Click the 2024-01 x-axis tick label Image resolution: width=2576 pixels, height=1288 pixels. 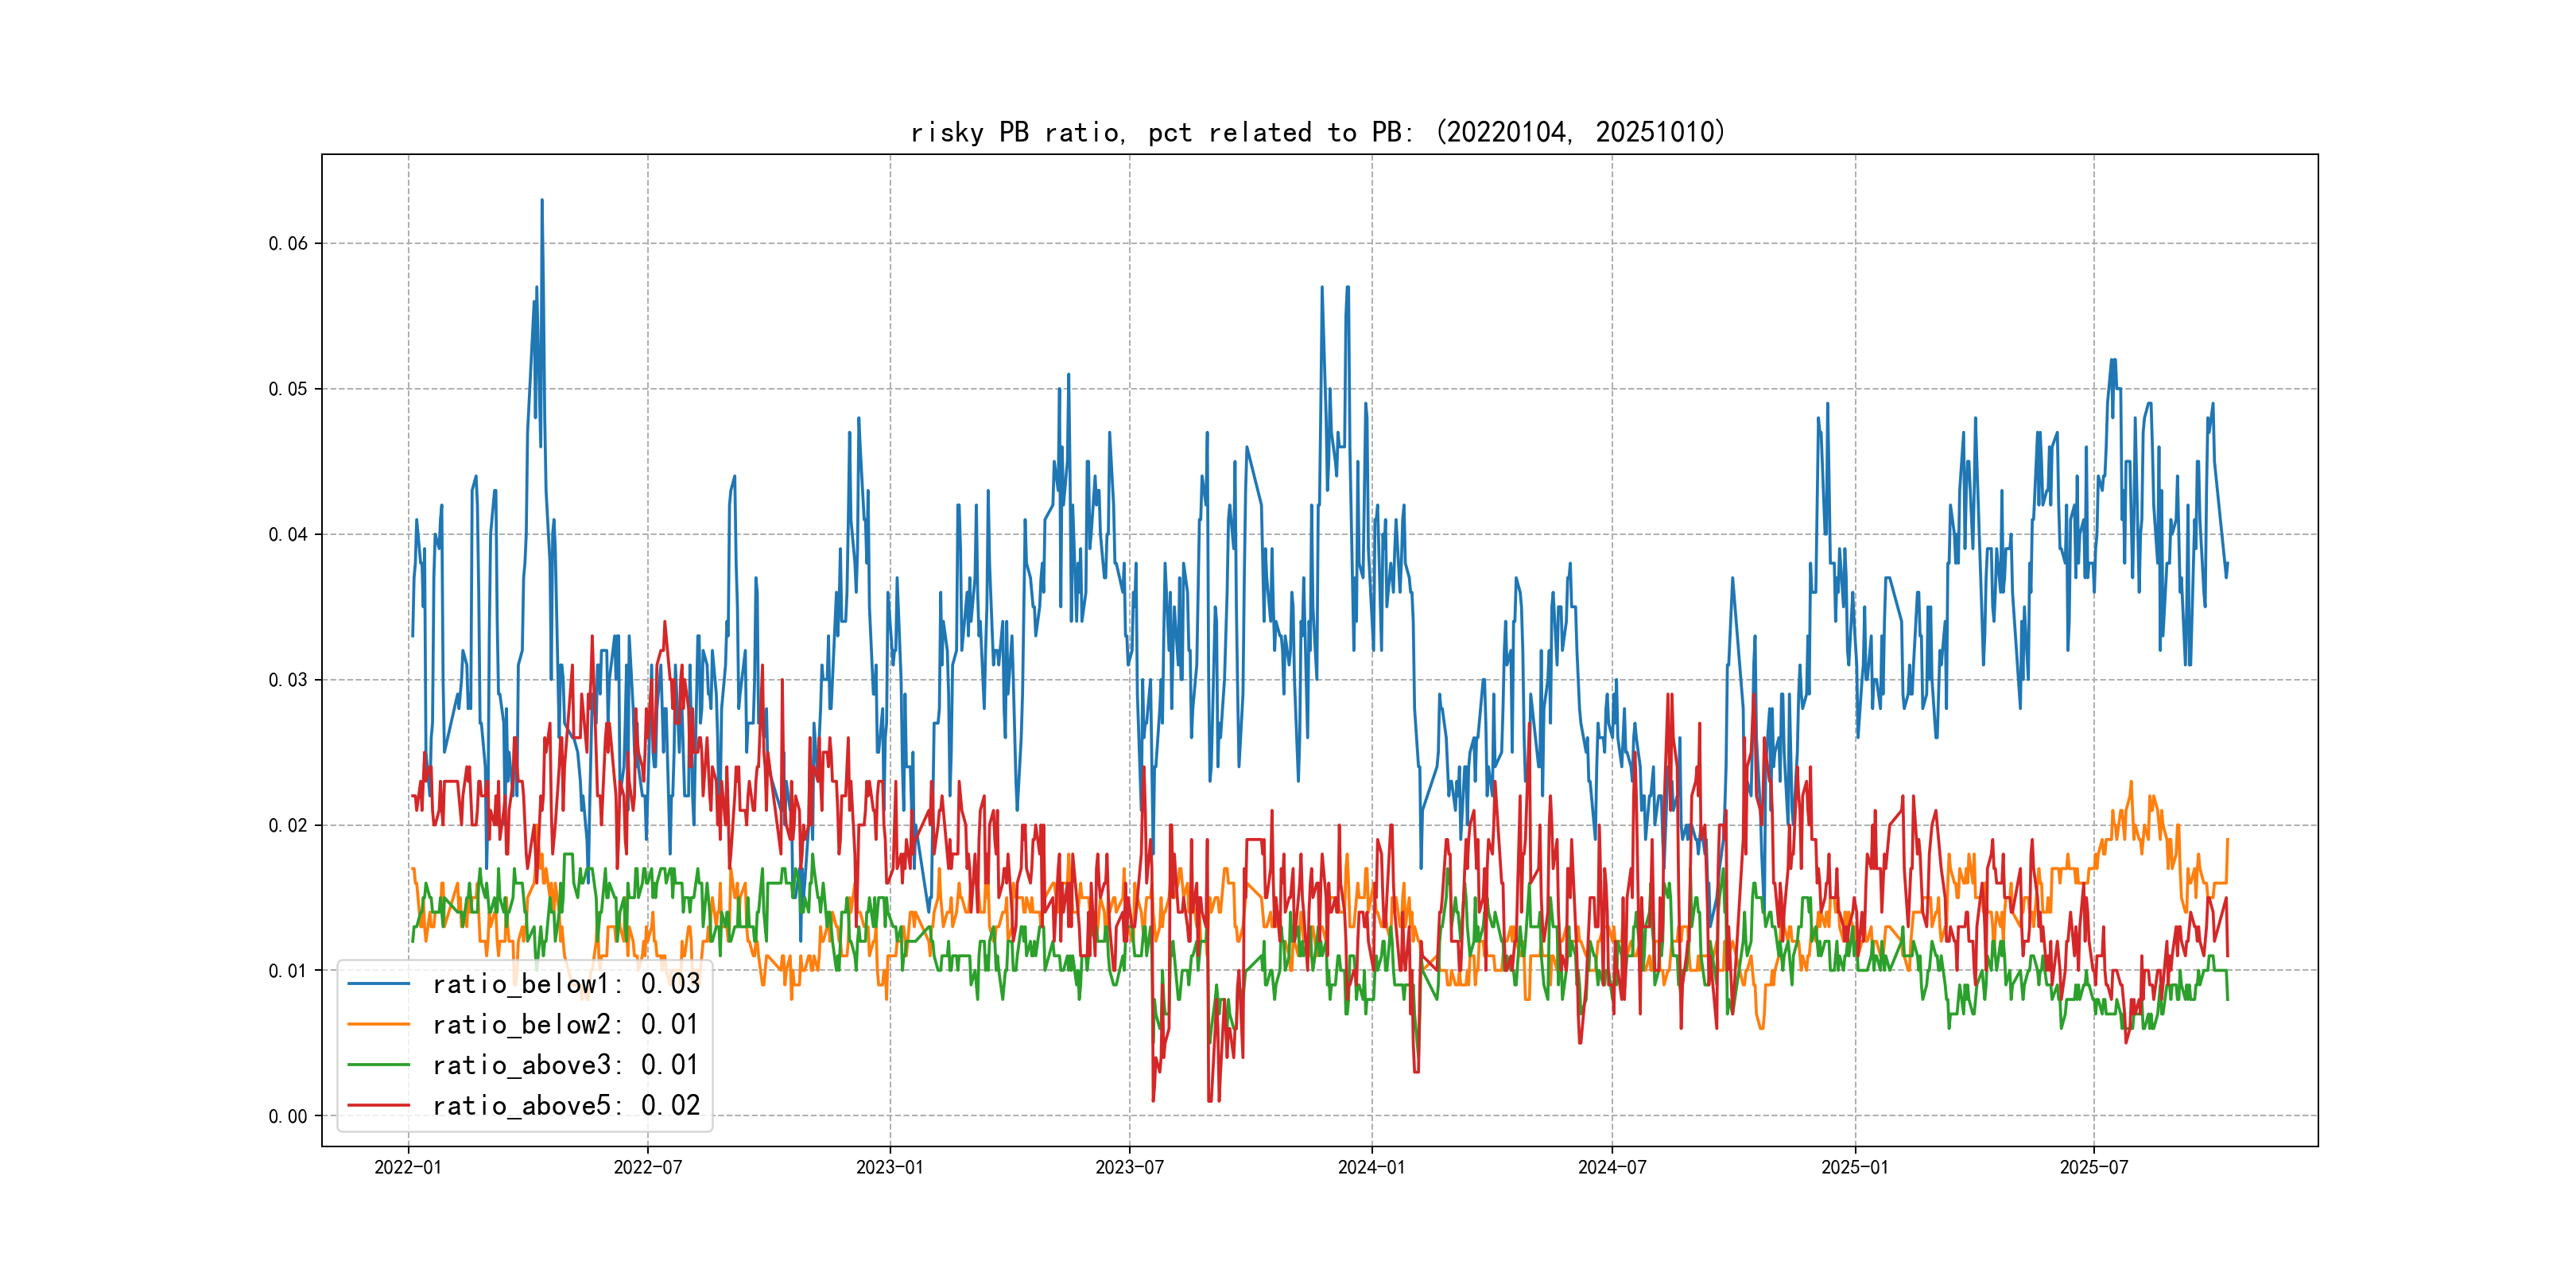(x=1371, y=1167)
